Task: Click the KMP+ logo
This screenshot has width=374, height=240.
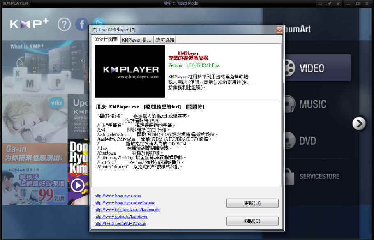Action: pyautogui.click(x=29, y=24)
